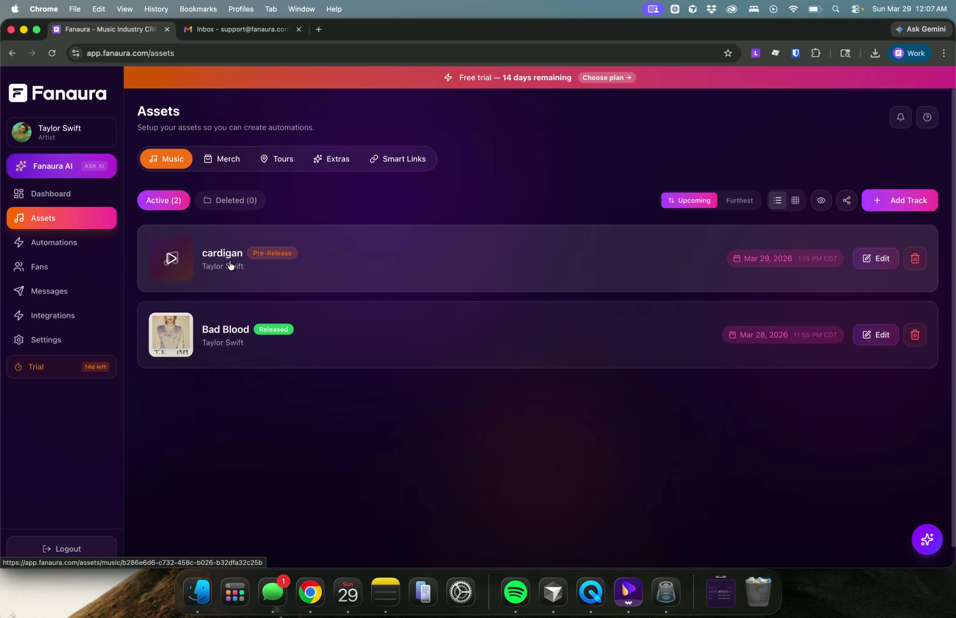This screenshot has width=956, height=618.
Task: Sort assets by Furthest
Action: pyautogui.click(x=739, y=200)
